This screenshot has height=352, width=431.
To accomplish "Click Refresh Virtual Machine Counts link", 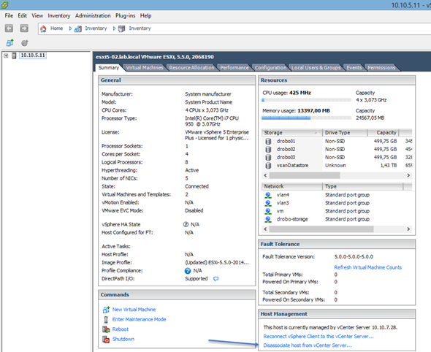I will pos(367,267).
